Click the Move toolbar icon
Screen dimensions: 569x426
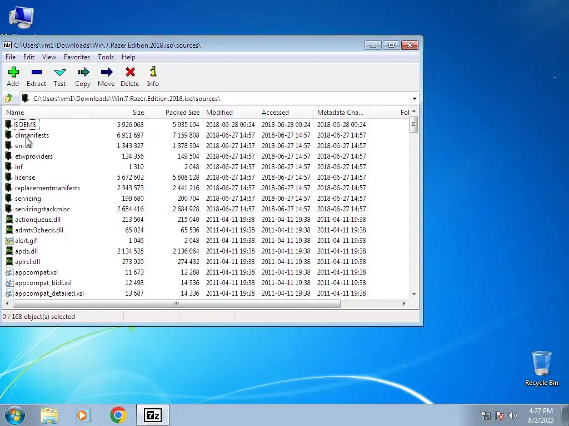[106, 72]
